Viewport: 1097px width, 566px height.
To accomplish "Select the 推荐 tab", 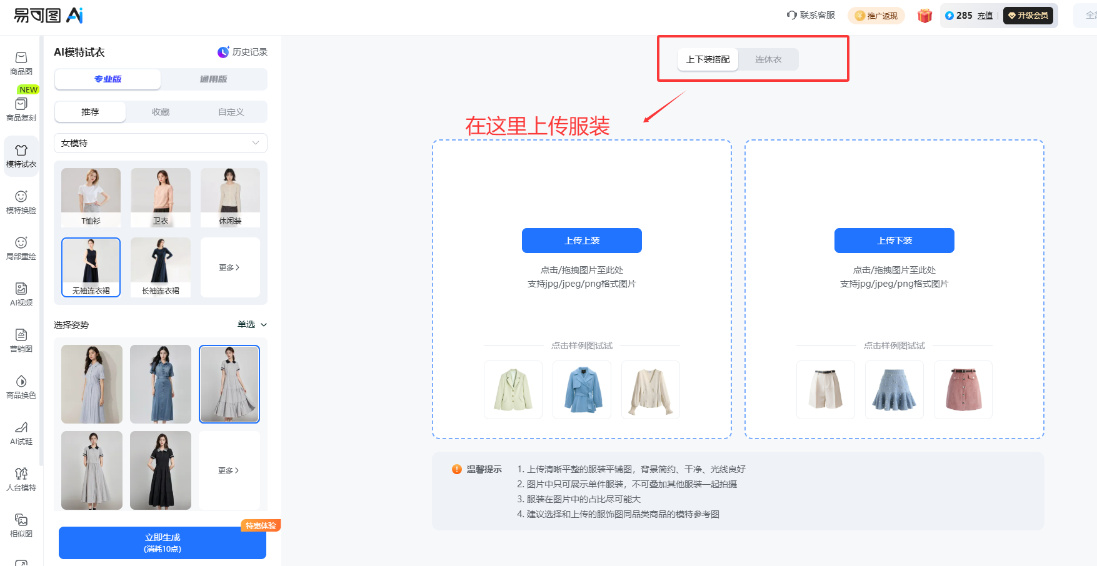I will click(90, 112).
